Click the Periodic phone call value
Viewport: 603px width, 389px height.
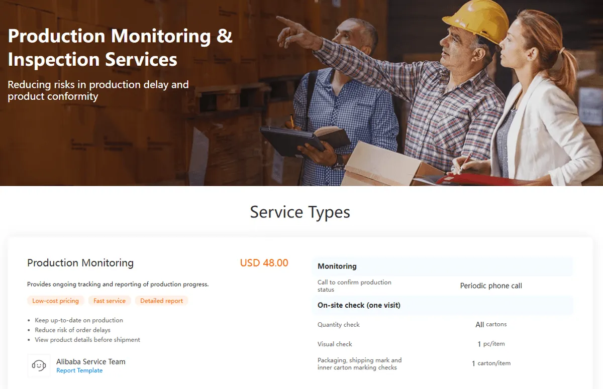(x=491, y=286)
